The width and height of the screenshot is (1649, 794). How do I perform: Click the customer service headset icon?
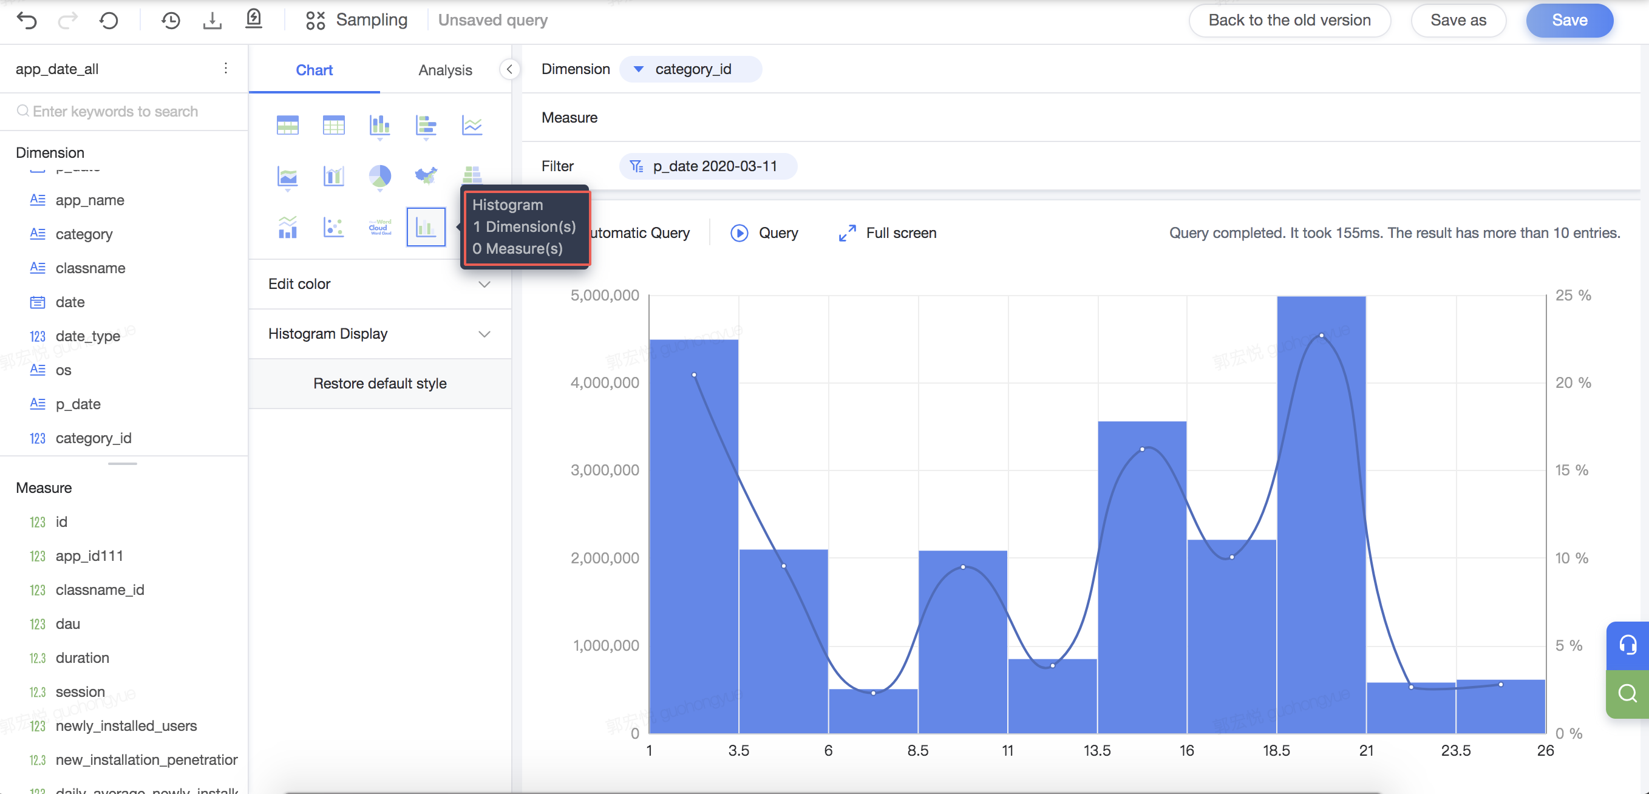click(1627, 645)
